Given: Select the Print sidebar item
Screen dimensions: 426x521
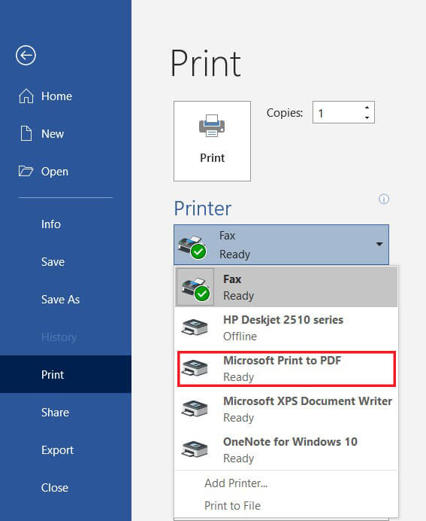Looking at the screenshot, I should [65, 374].
